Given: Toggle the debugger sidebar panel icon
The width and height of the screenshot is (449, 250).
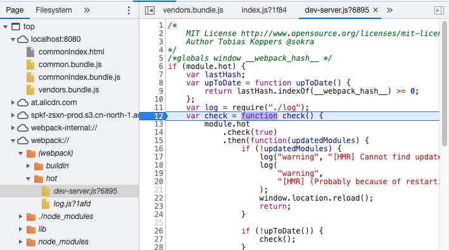Looking at the screenshot, I should 439,10.
